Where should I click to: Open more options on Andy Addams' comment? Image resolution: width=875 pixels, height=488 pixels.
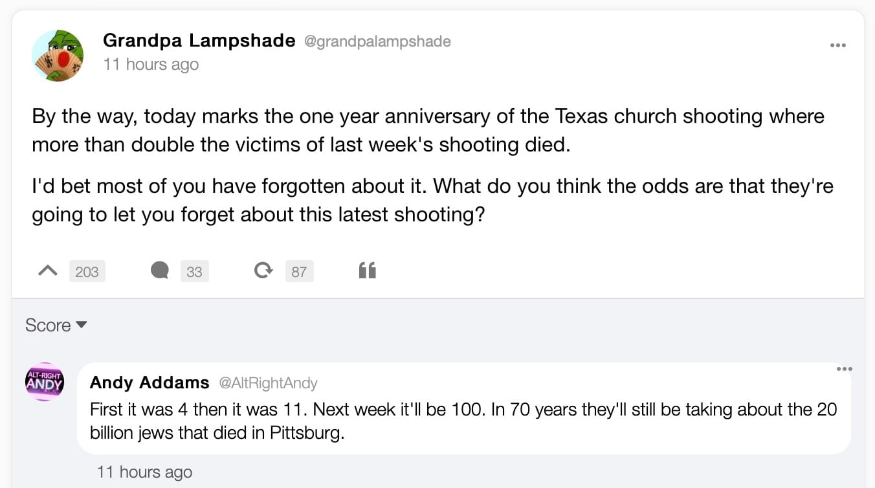click(x=844, y=369)
